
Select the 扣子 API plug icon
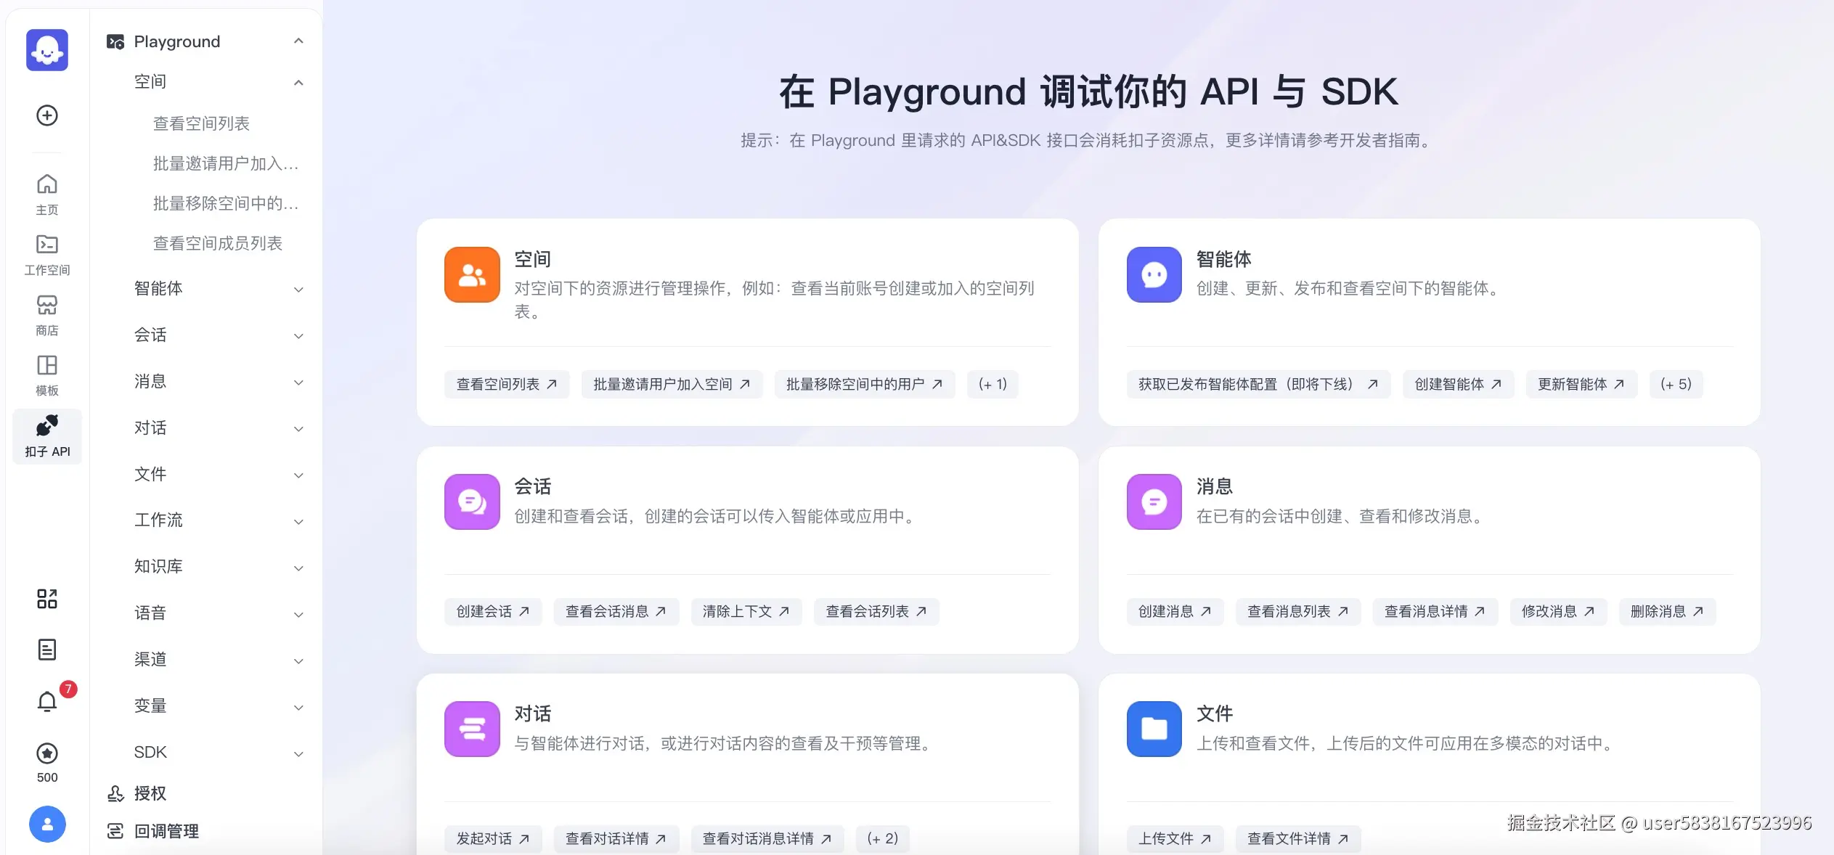[46, 435]
